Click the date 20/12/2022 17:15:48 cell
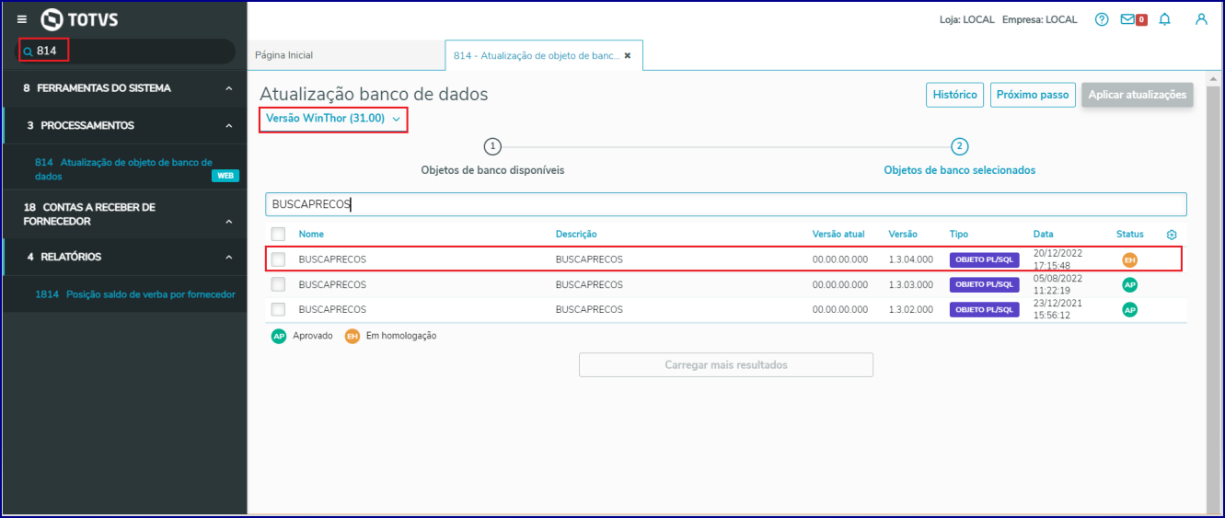 tap(1059, 259)
